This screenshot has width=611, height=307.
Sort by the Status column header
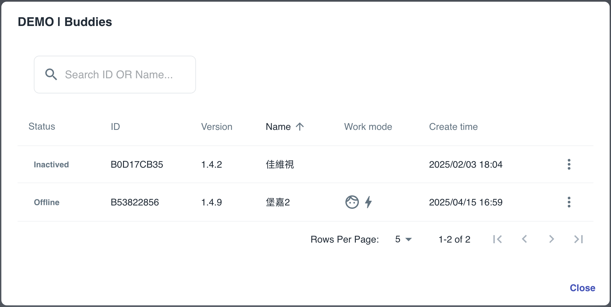point(42,127)
